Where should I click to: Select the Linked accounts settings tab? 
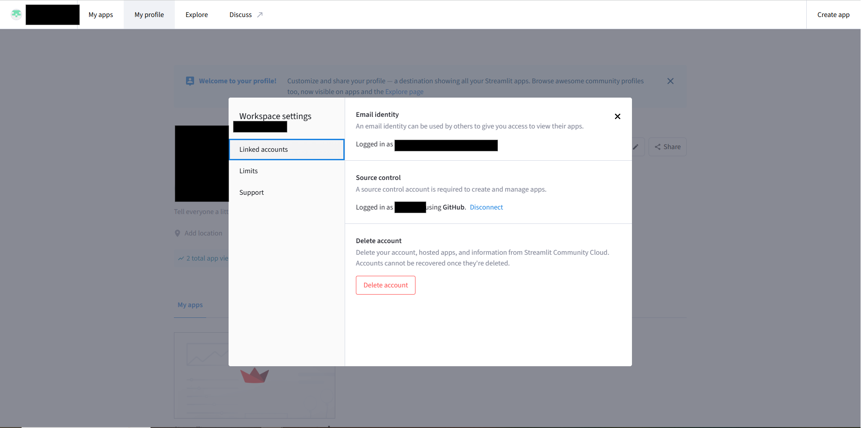286,149
